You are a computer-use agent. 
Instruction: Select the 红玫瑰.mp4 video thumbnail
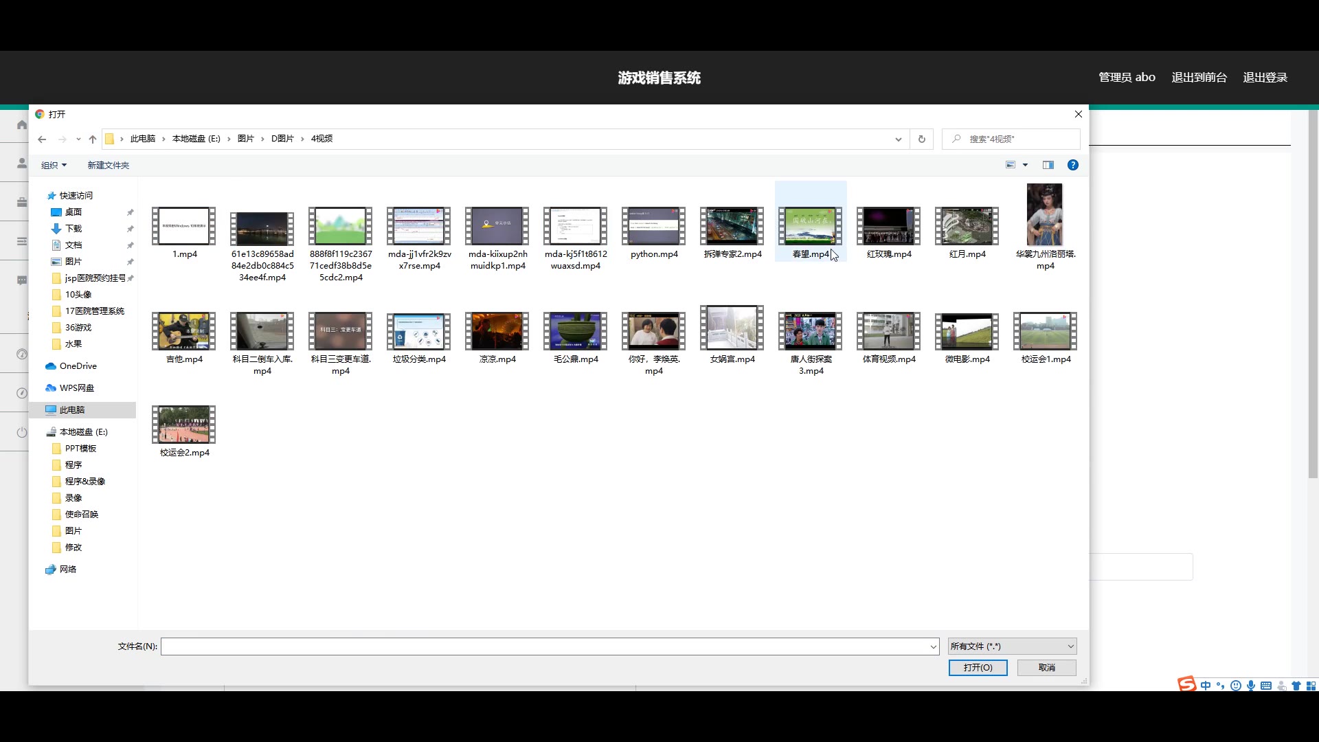click(x=888, y=227)
